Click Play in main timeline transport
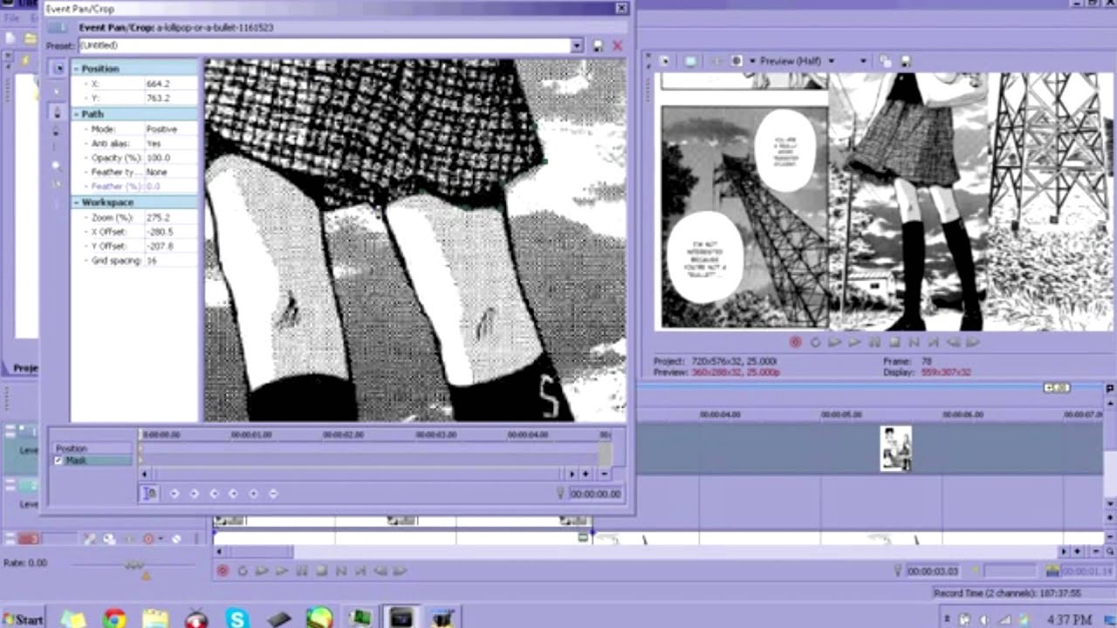 282,571
